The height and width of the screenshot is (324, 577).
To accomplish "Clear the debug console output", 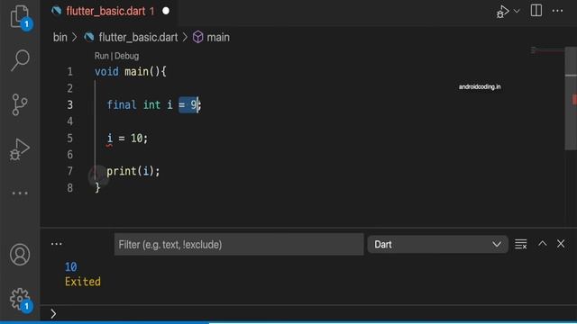I will pos(521,244).
